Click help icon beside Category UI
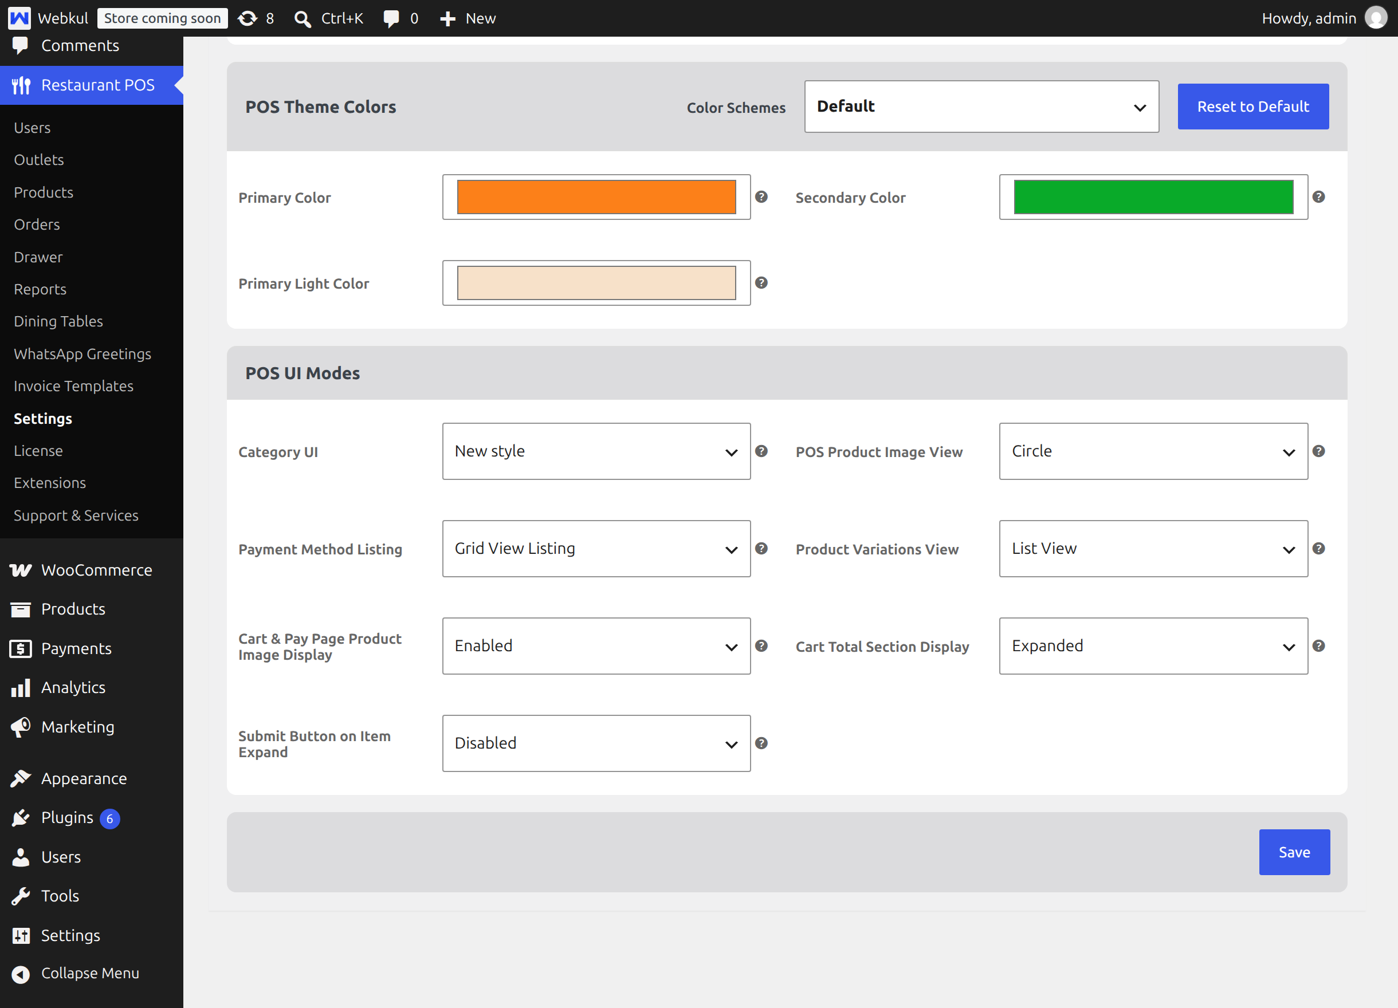 761,451
